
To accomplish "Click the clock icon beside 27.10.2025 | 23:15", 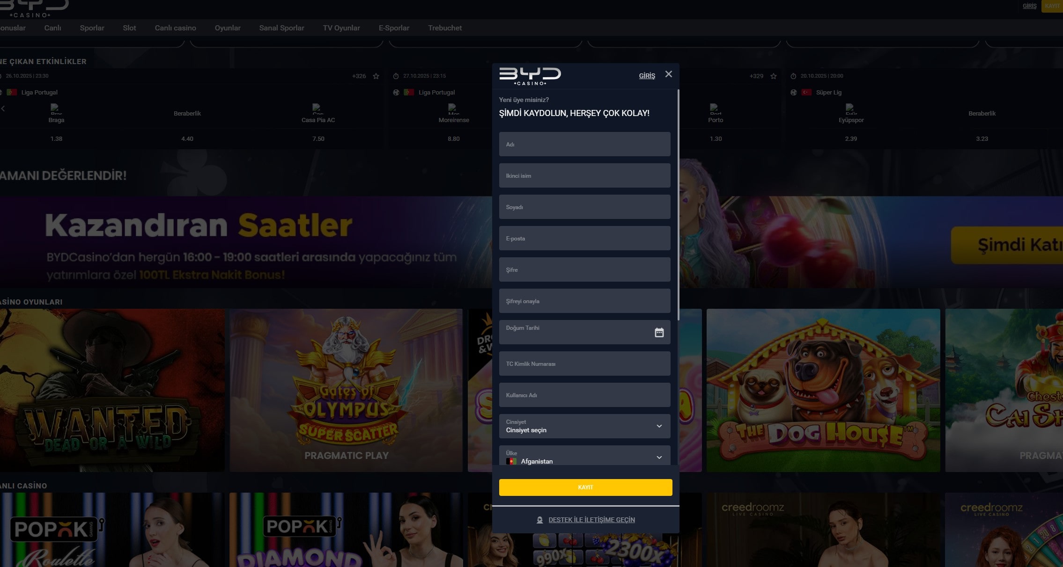I will [396, 76].
